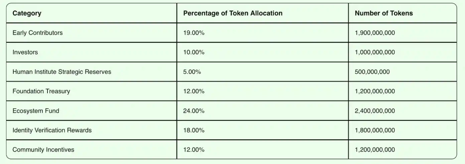Click the Investors row label
This screenshot has width=465, height=164.
(25, 52)
